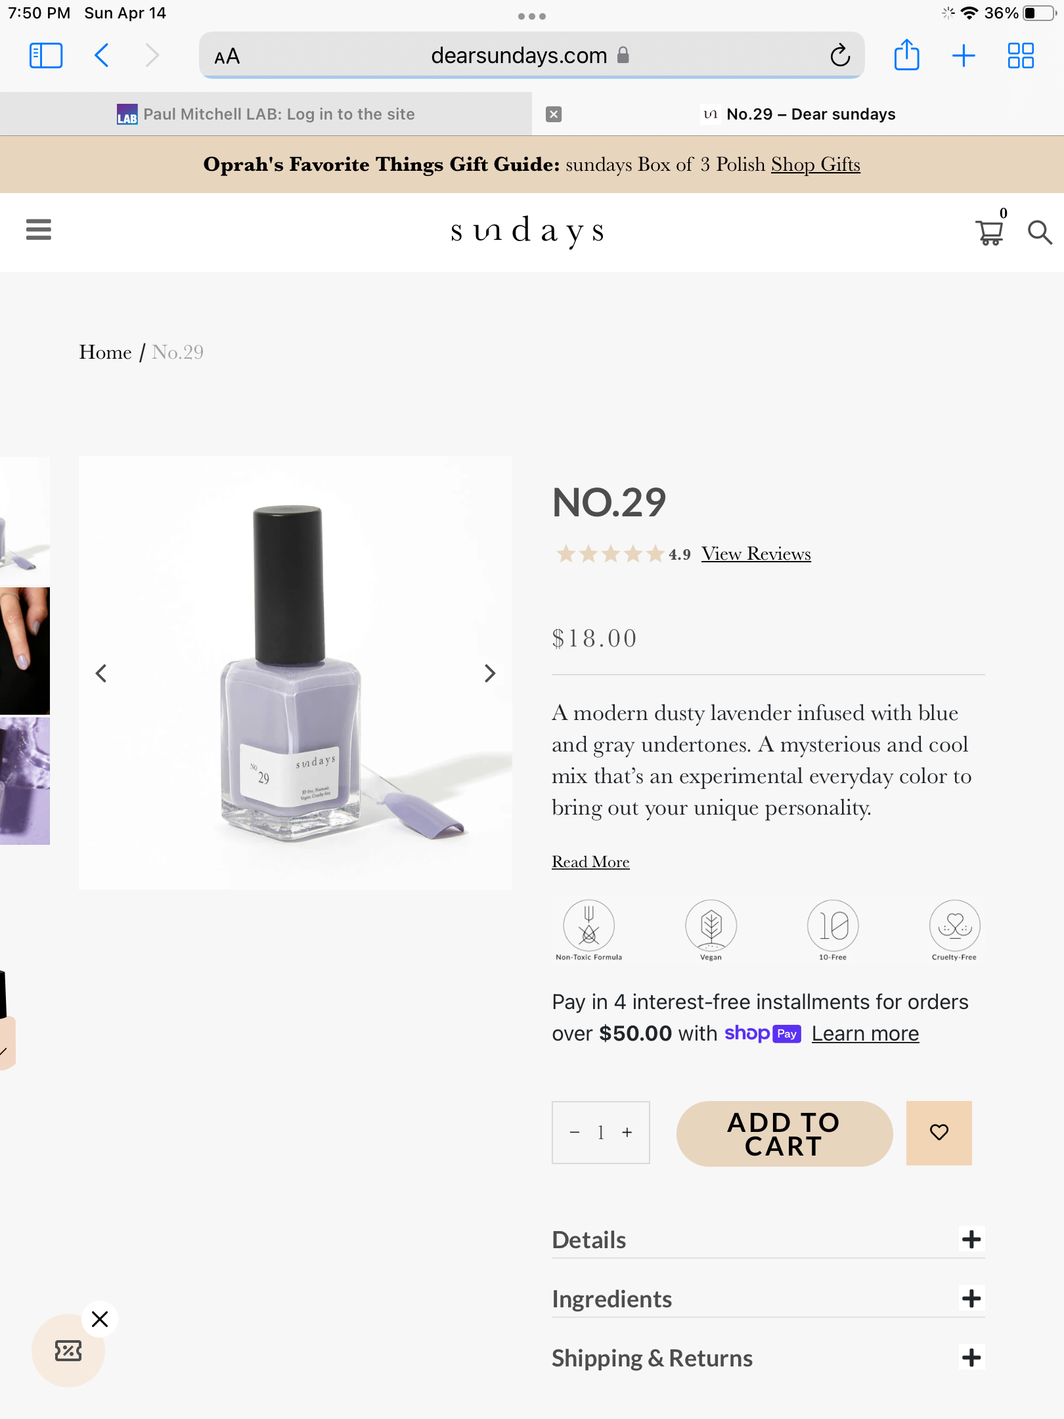
Task: Select the hand-with-polish thumbnail image
Action: click(25, 650)
